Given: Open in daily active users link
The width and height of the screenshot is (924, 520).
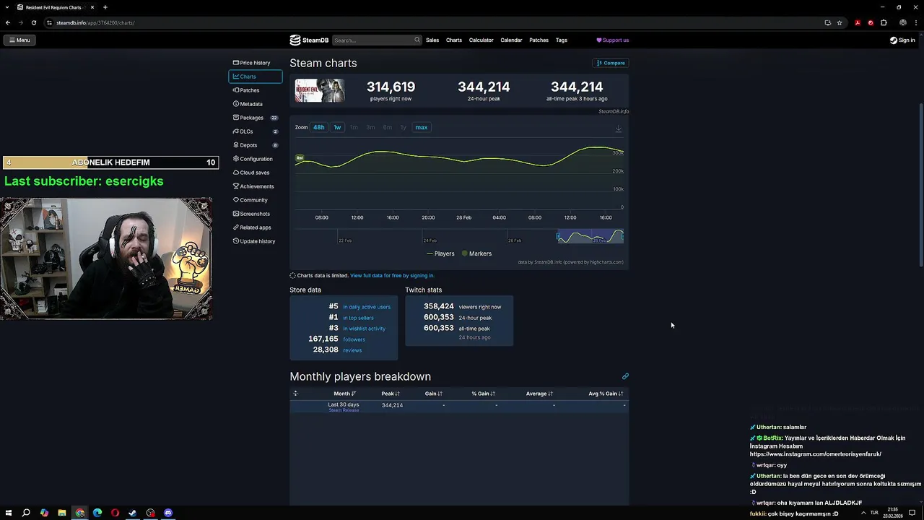Looking at the screenshot, I should tap(367, 307).
